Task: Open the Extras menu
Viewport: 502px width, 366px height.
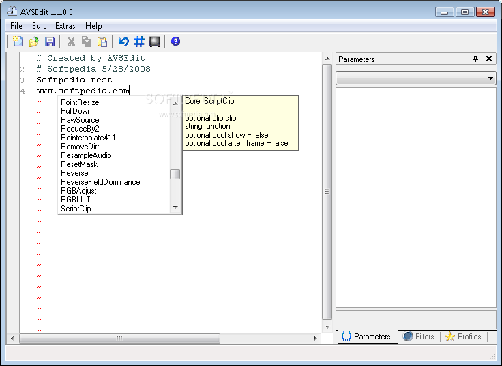Action: [x=65, y=26]
